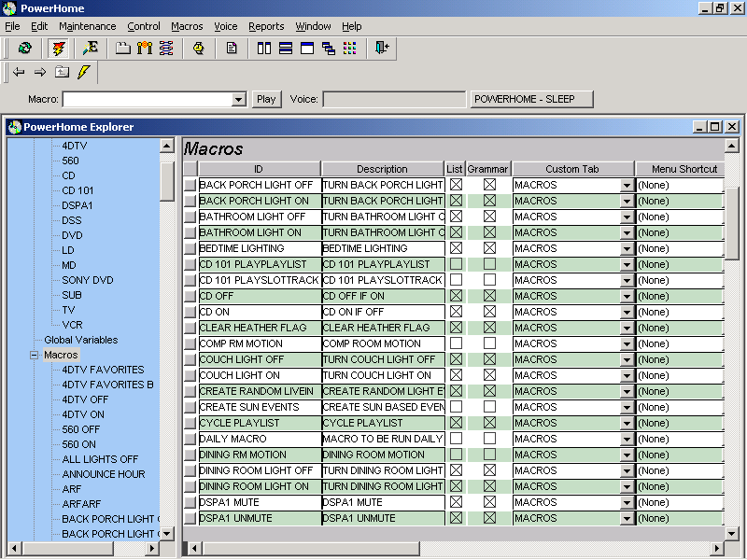Click the PowerHome Explorer window title icon
The height and width of the screenshot is (560, 747).
point(15,127)
